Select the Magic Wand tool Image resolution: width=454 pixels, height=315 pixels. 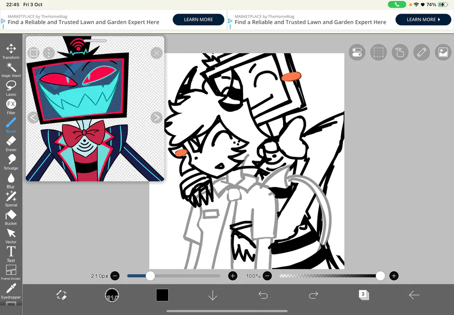tap(11, 70)
